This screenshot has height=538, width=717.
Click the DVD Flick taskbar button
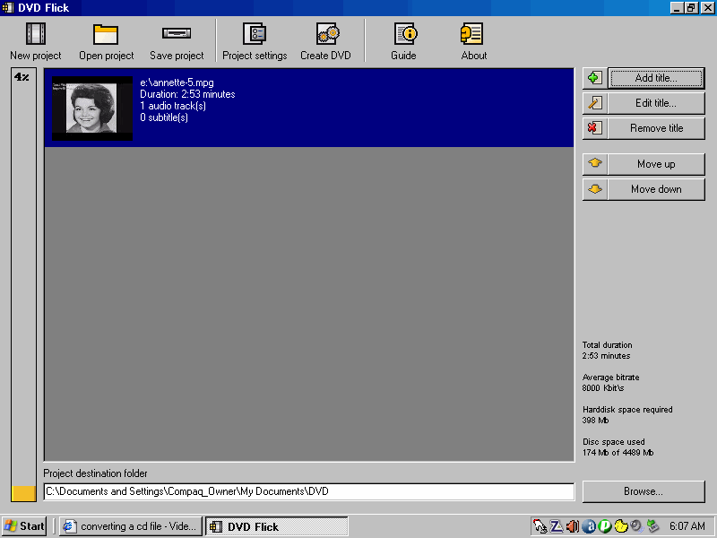click(277, 526)
